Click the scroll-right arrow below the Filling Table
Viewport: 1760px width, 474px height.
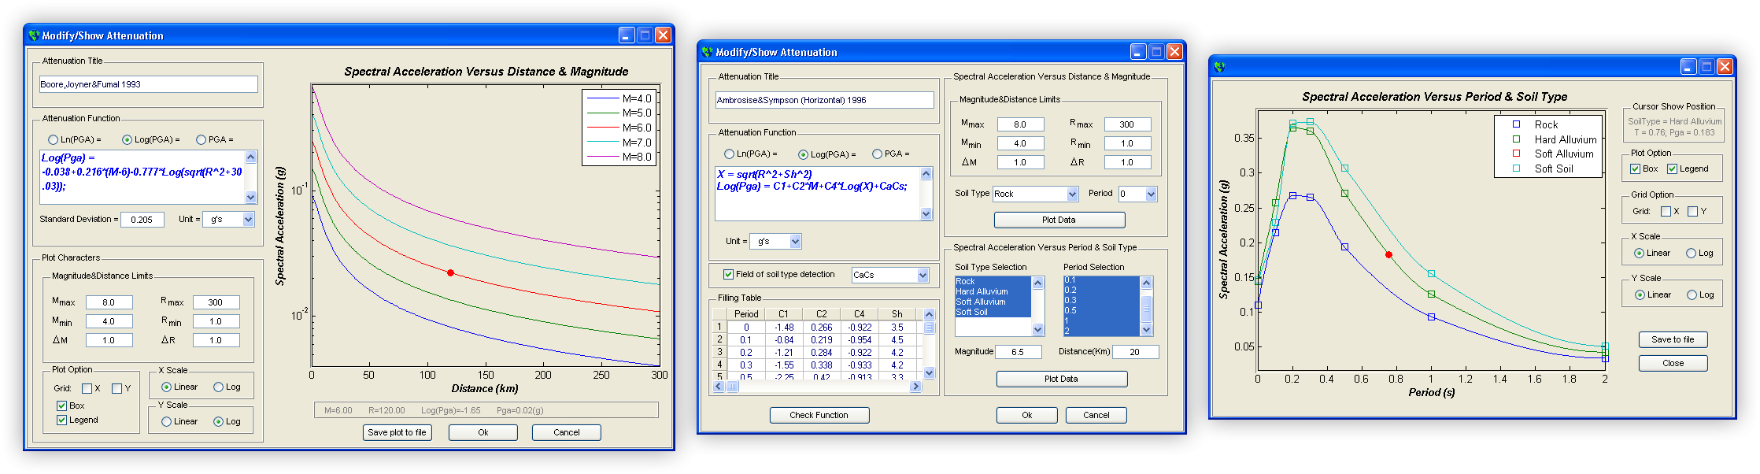coord(915,387)
